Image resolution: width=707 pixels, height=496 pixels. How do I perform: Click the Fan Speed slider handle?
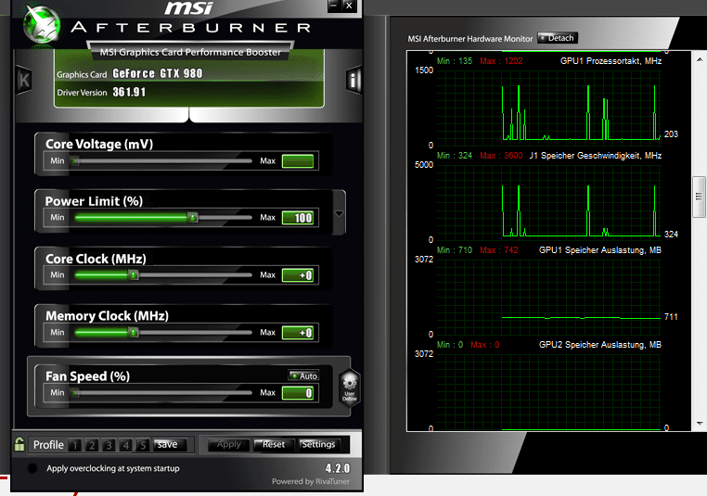tap(75, 393)
